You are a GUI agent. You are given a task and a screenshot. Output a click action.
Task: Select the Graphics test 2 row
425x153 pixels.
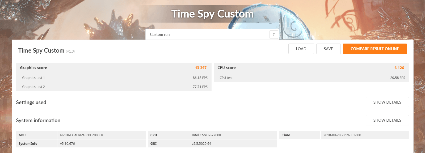114,87
